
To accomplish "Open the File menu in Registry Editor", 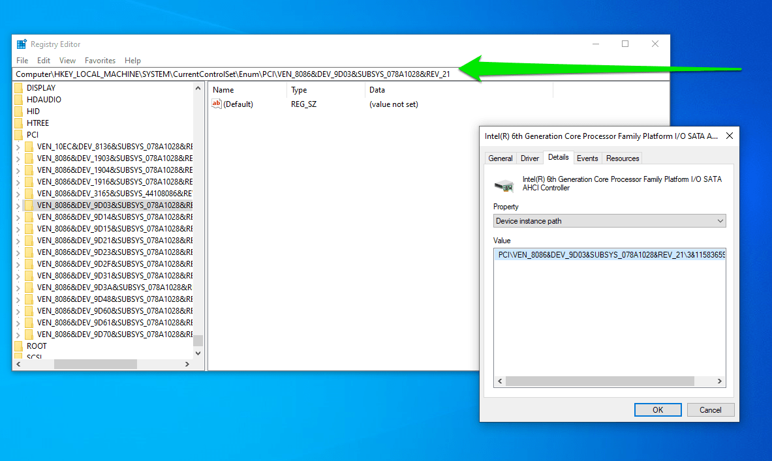I will click(22, 61).
